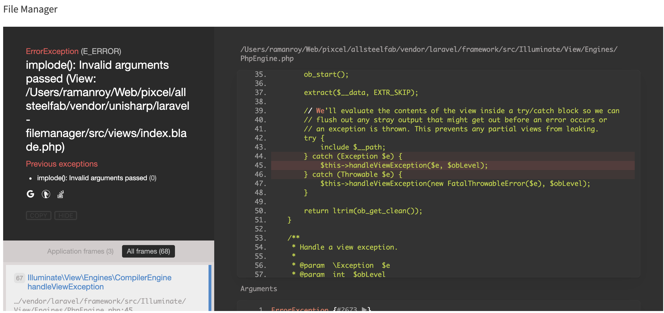The width and height of the screenshot is (664, 313).
Task: Click the Arguments section header
Action: (258, 289)
